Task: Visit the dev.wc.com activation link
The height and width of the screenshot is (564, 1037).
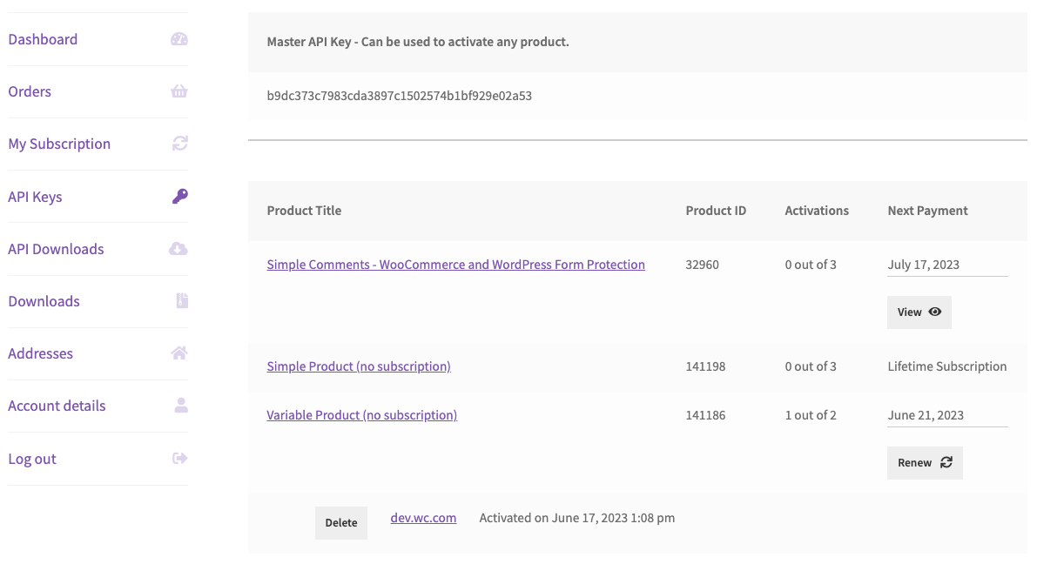Action: point(423,518)
